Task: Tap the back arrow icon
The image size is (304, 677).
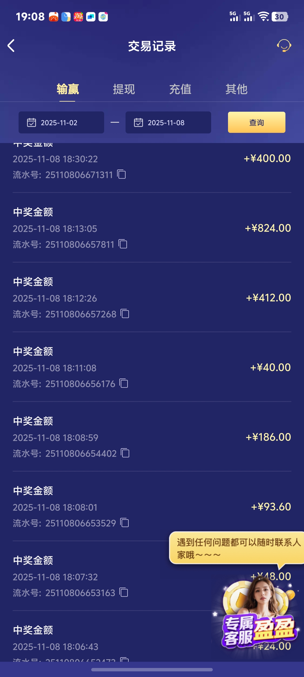Action: coord(11,46)
